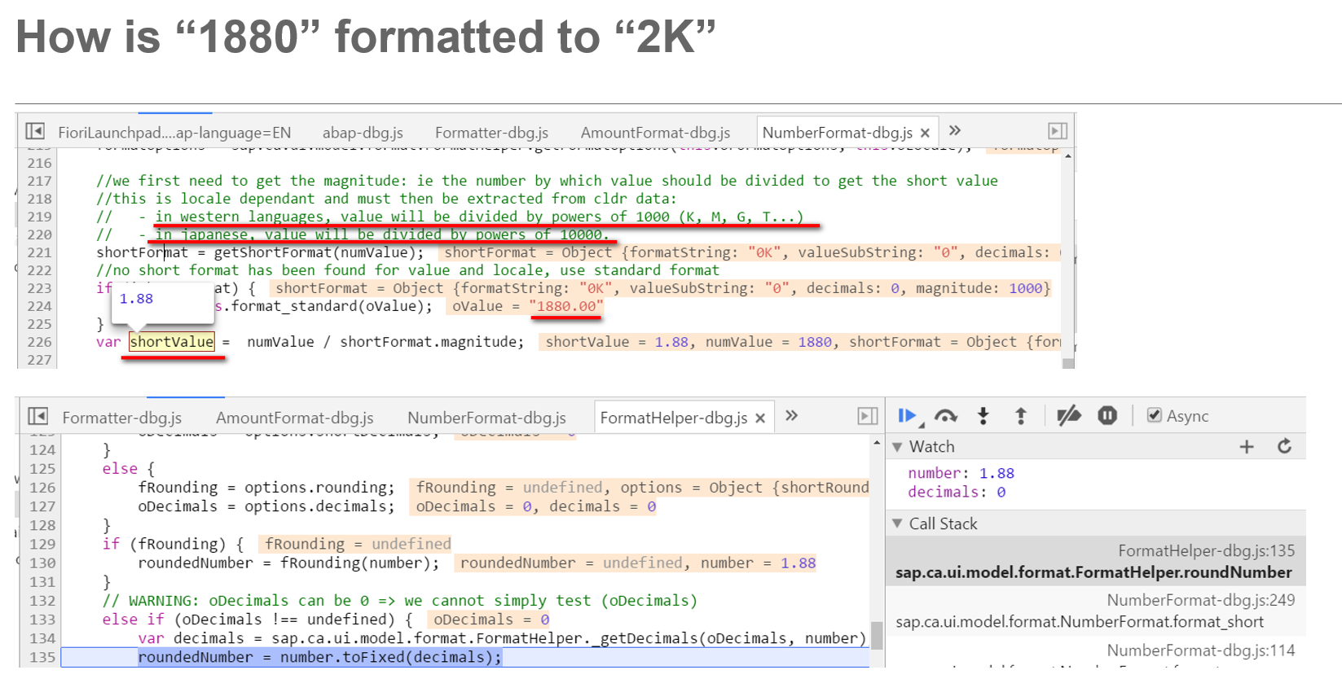The image size is (1342, 692).
Task: Deactivate all breakpoints
Action: click(1068, 416)
